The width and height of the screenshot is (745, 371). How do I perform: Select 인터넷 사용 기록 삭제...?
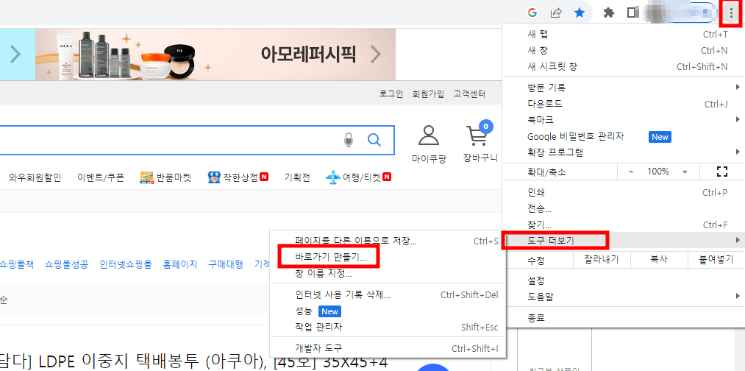pyautogui.click(x=388, y=295)
